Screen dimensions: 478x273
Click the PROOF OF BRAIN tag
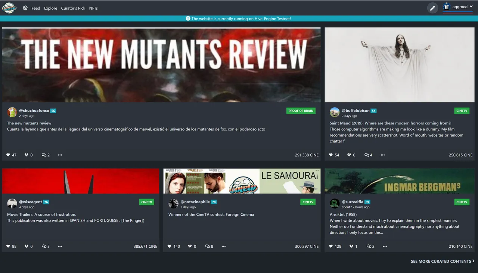point(301,111)
